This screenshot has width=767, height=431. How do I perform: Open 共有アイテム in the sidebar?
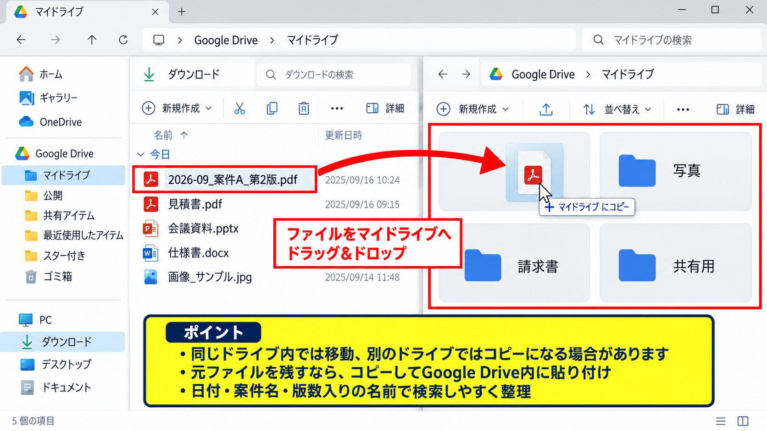tap(60, 215)
